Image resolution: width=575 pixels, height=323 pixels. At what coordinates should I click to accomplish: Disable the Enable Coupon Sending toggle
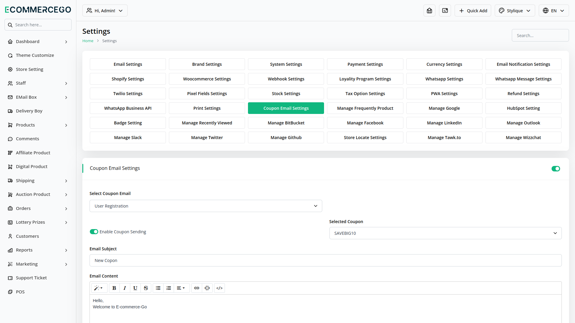coord(94,232)
